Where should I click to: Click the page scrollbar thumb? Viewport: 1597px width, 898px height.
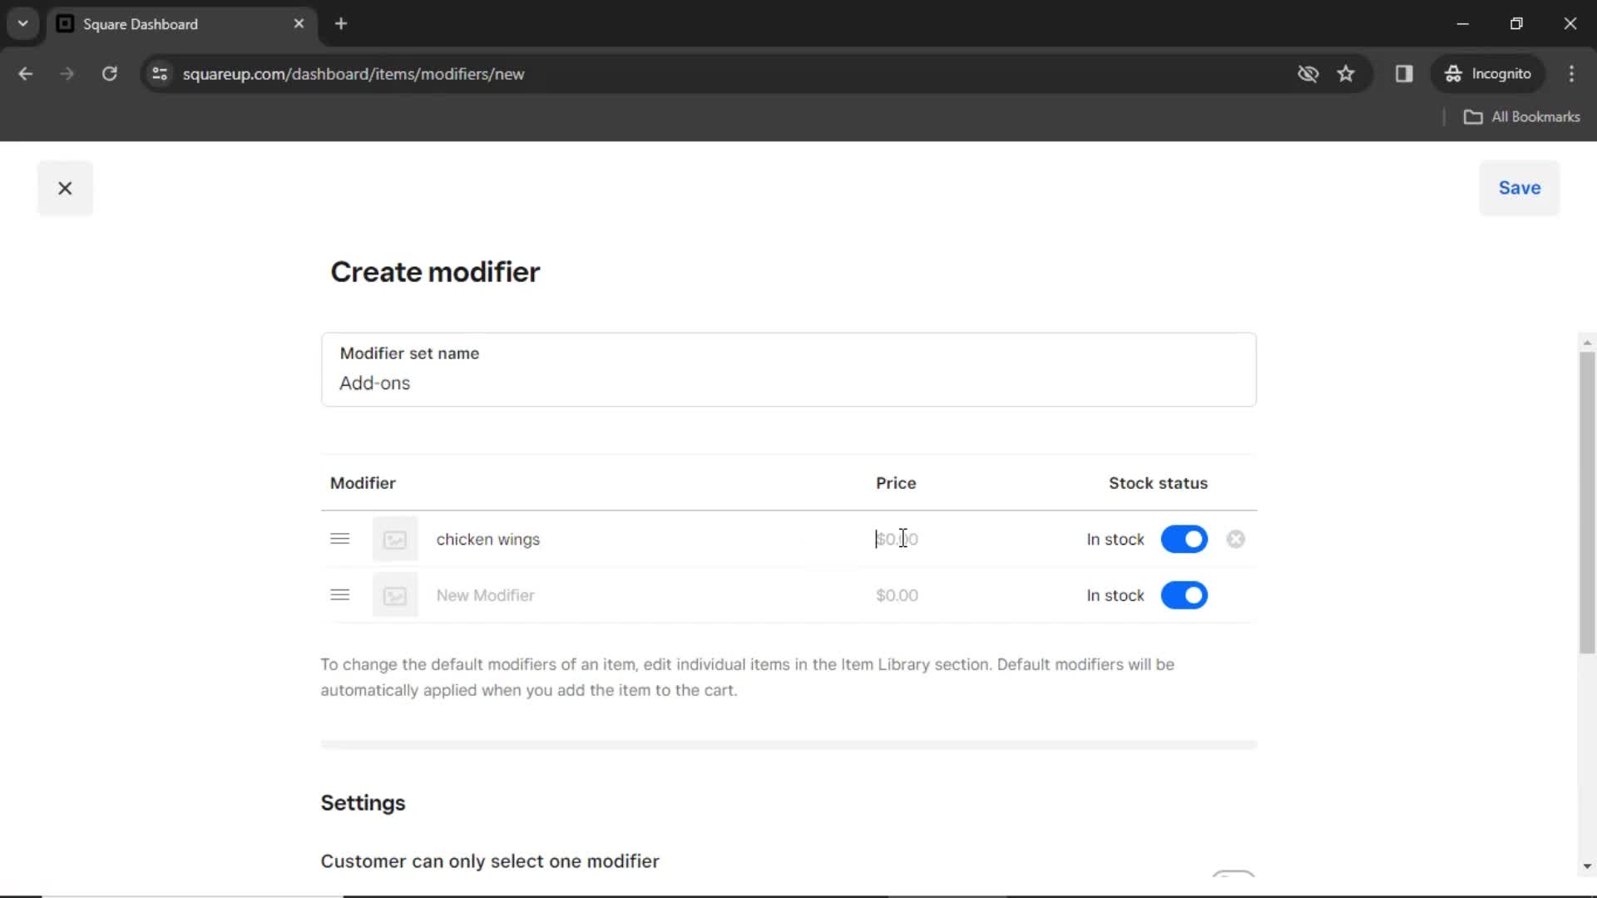[x=1587, y=502]
